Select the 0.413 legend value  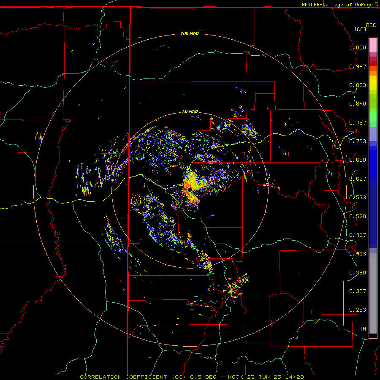(358, 254)
